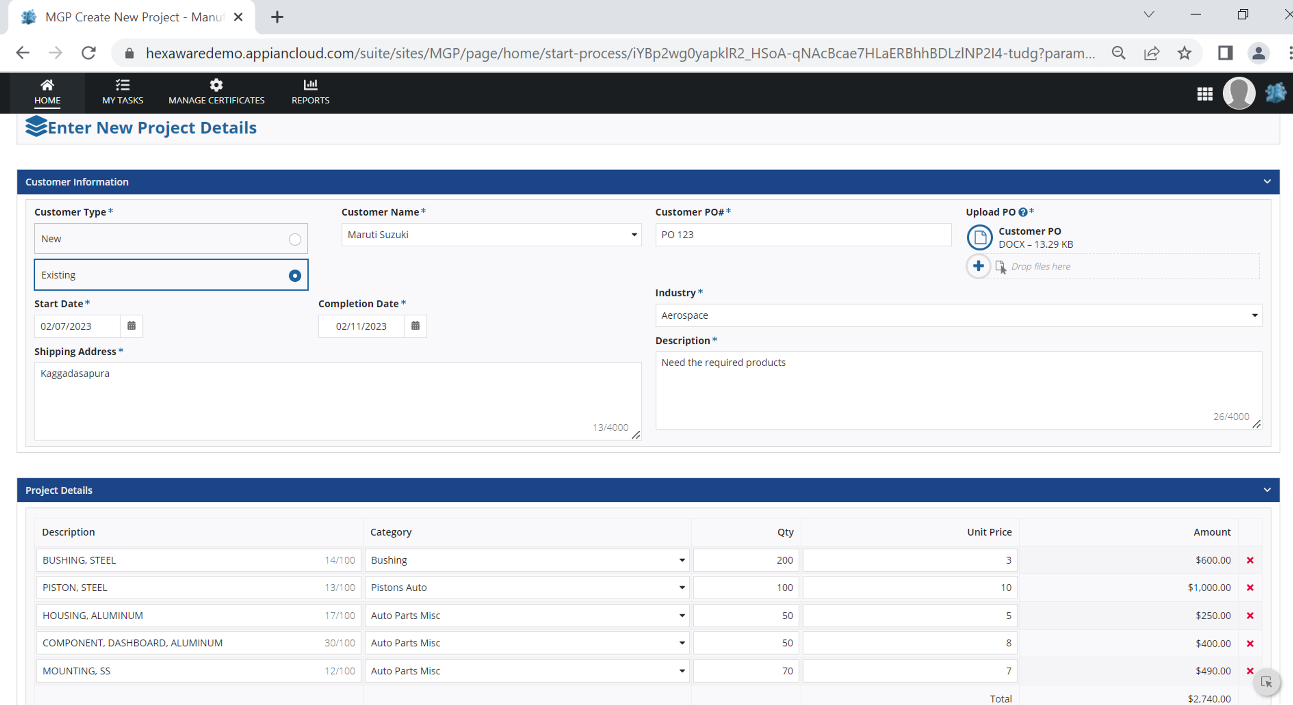Open Category dropdown for BUSHING, STEEL row
Screen dimensions: 1293x705
[x=527, y=560]
